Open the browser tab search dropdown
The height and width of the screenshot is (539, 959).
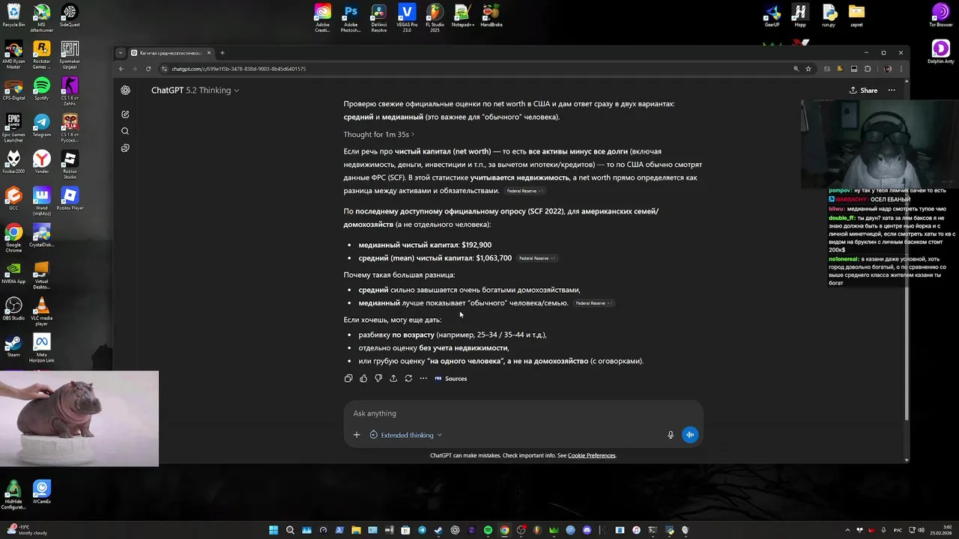[x=121, y=53]
